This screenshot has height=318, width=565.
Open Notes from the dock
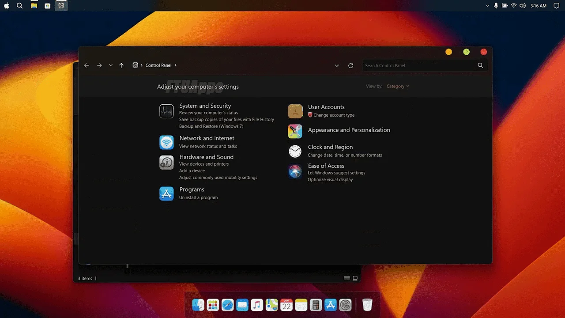[301, 305]
